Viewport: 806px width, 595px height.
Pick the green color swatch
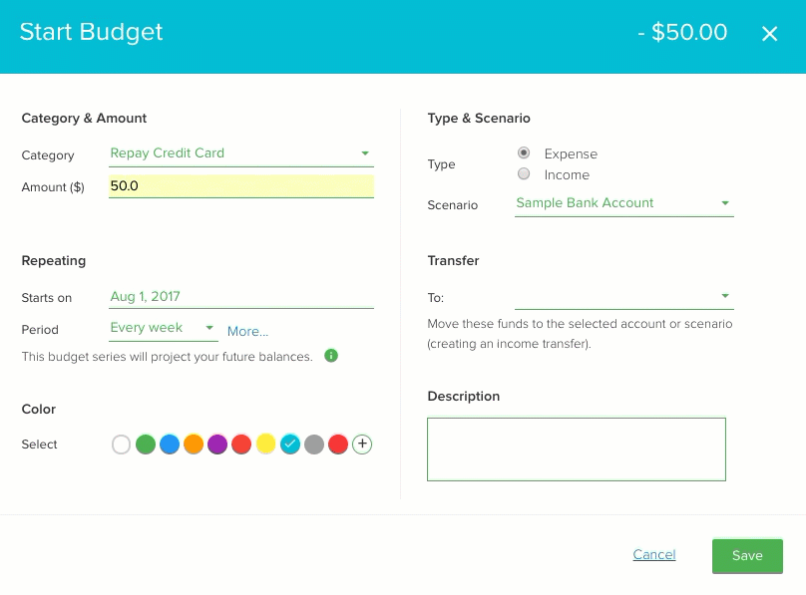[x=146, y=445]
